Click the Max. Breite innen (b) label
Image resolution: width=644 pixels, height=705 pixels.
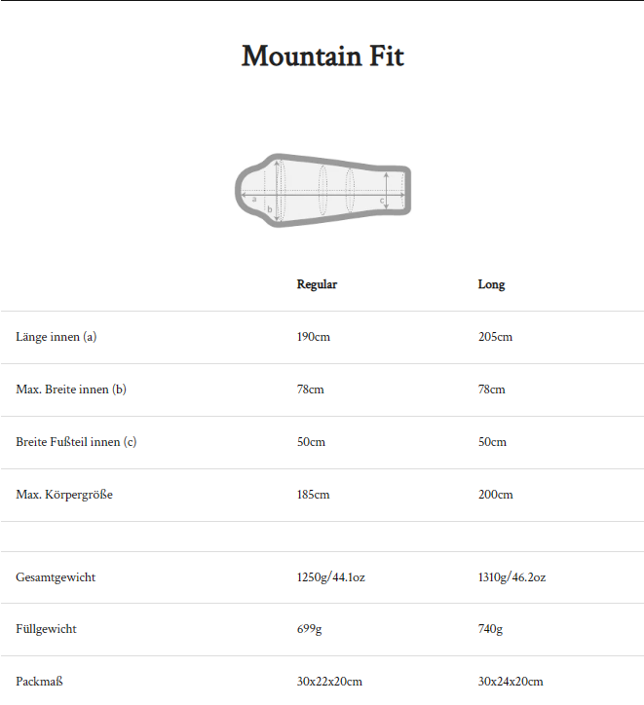tap(71, 390)
